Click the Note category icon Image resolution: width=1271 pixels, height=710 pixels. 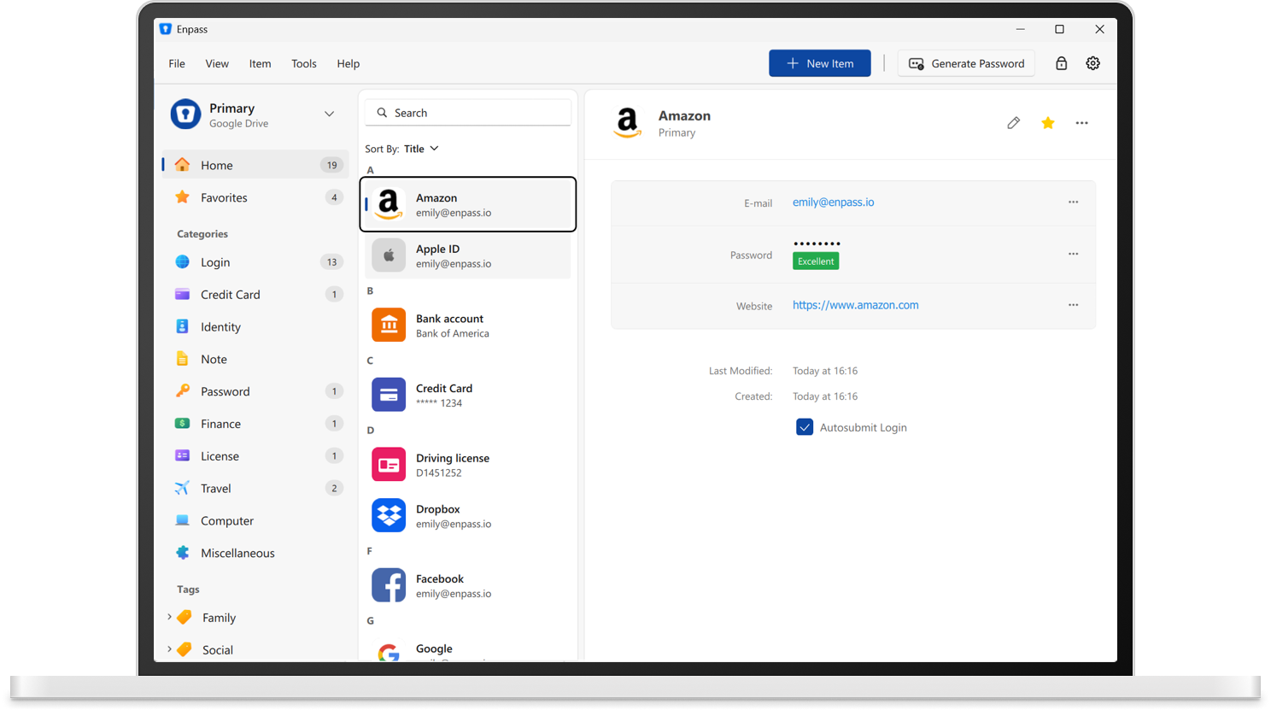182,359
